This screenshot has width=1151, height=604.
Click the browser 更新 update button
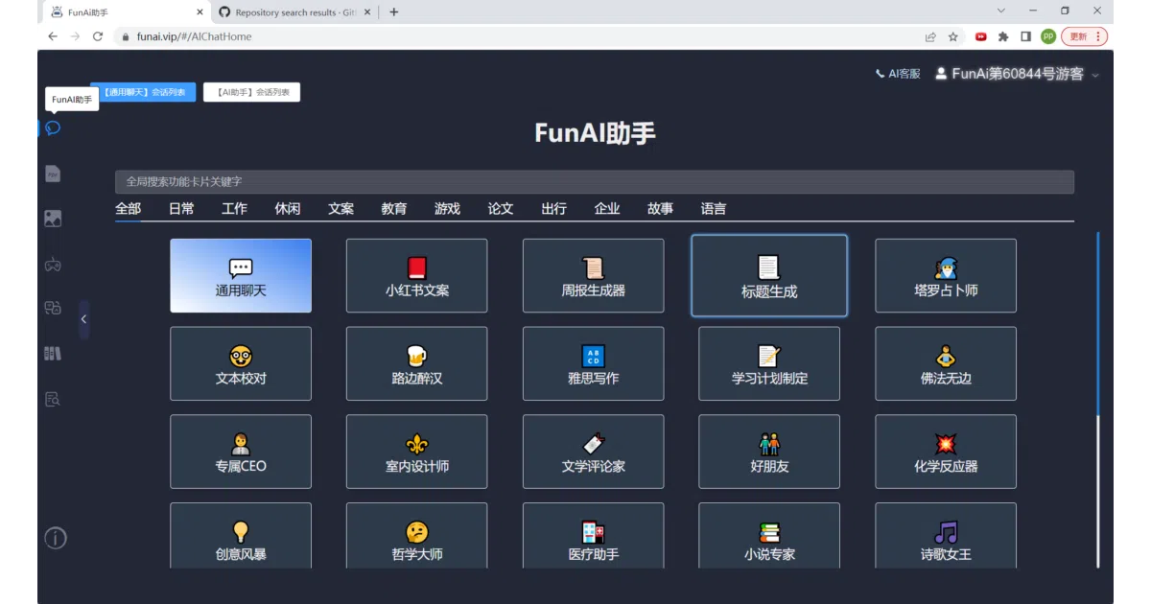coord(1084,36)
